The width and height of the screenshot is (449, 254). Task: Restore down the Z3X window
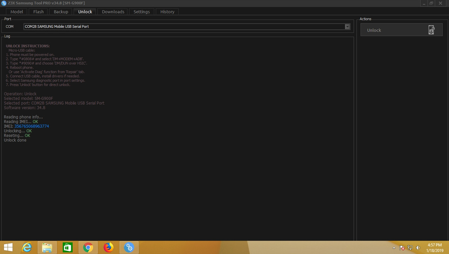(431, 3)
